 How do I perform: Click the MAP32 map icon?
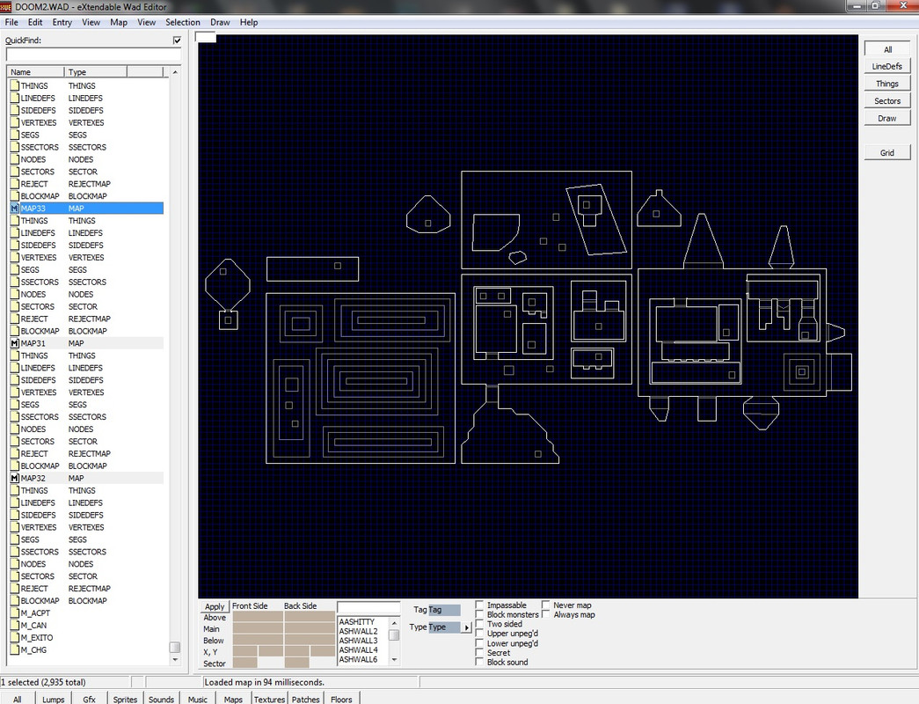tap(15, 478)
